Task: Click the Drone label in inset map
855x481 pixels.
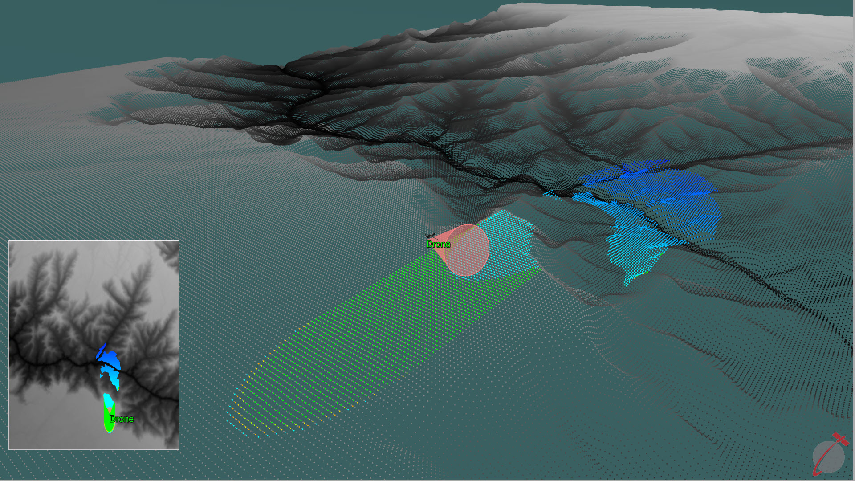Action: click(x=122, y=419)
